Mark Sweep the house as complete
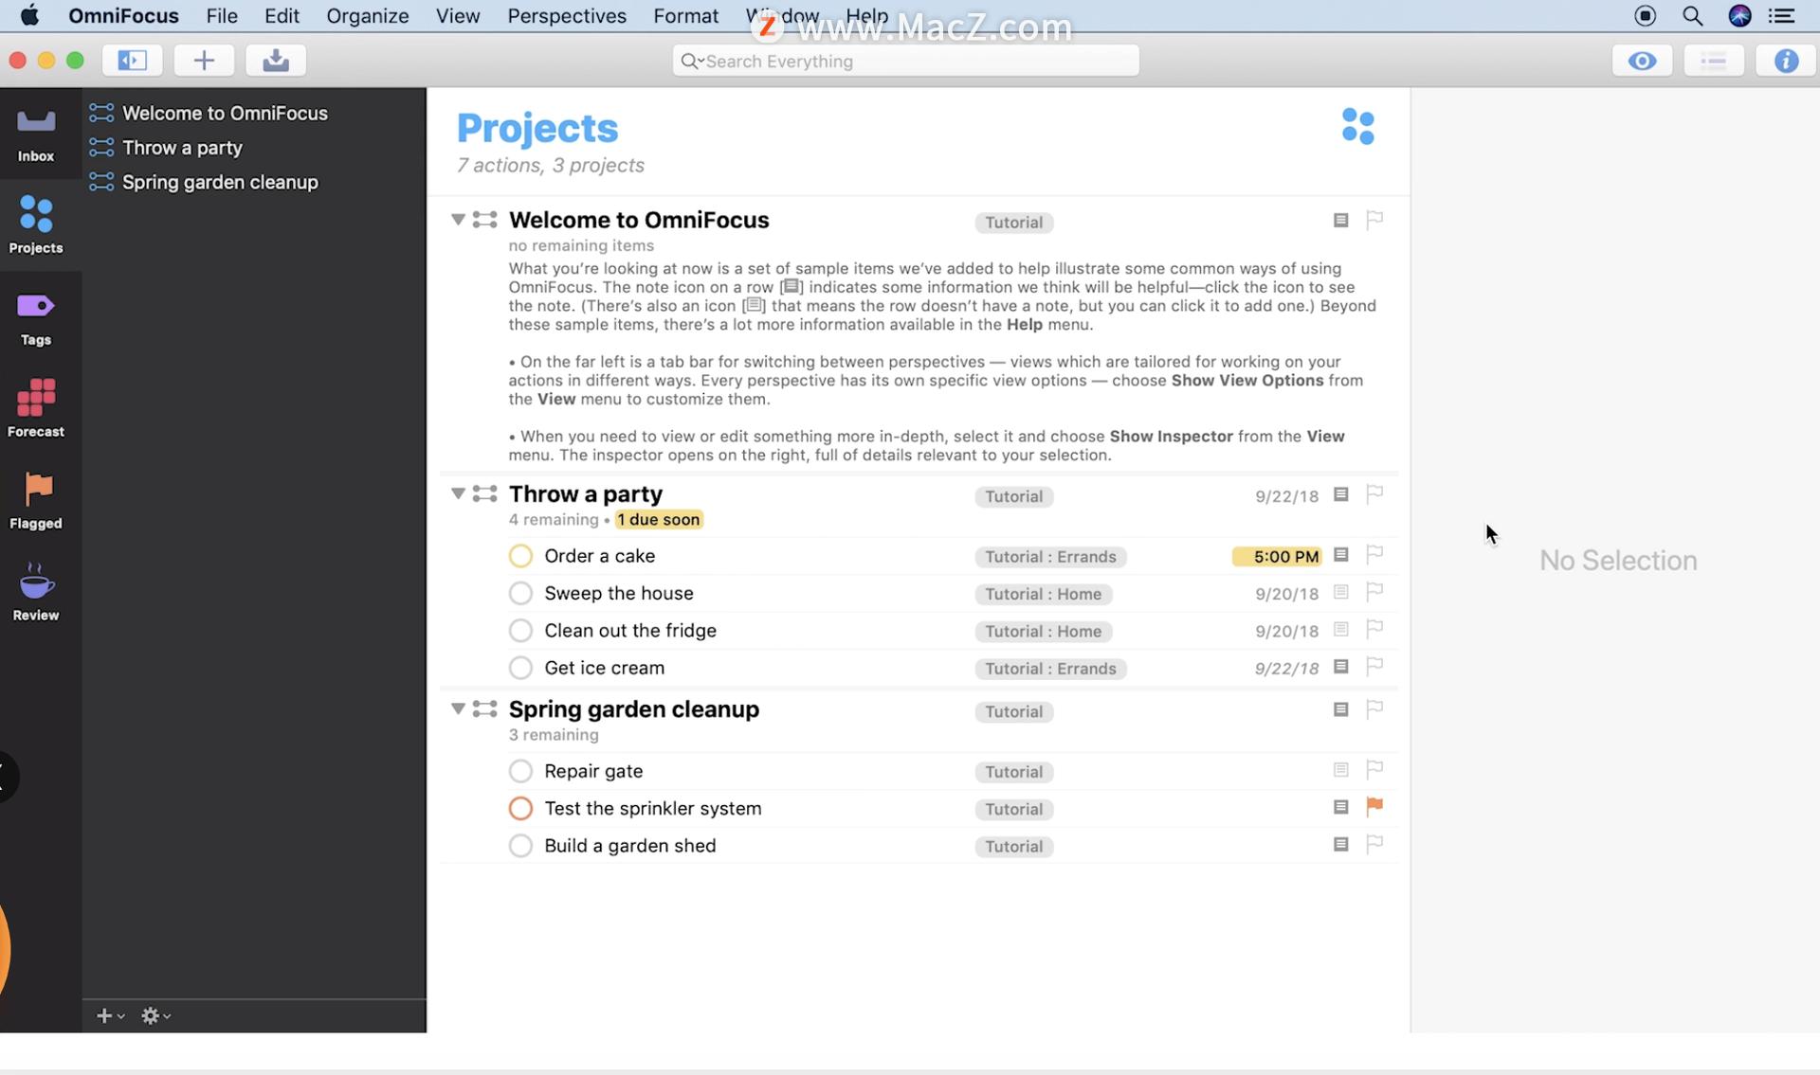1820x1075 pixels. point(520,594)
